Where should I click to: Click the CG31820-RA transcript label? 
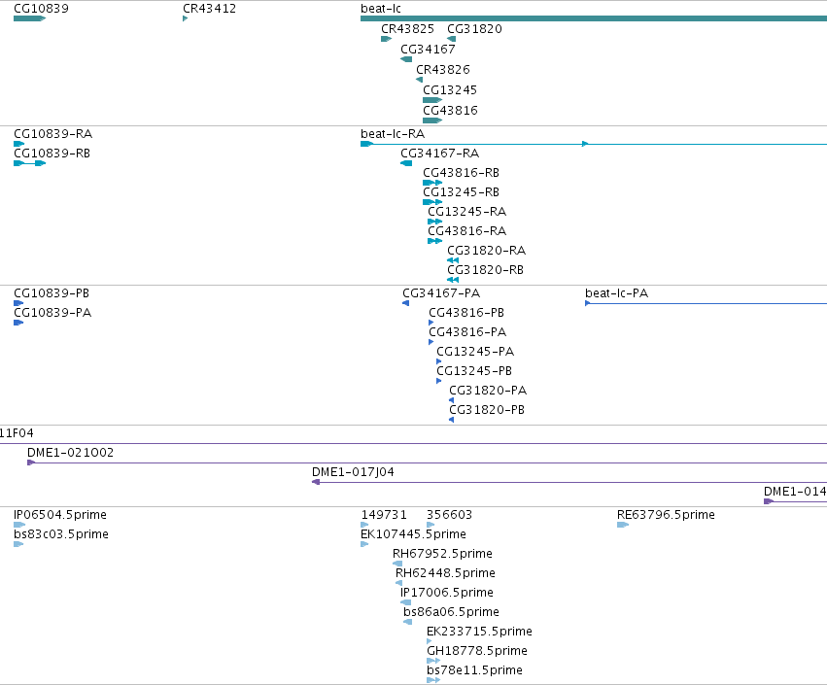487,251
